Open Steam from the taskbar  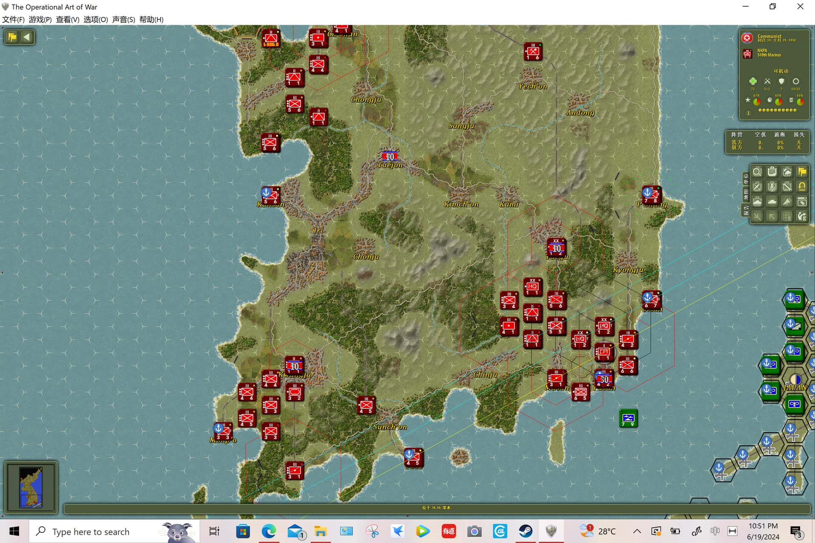pyautogui.click(x=526, y=531)
